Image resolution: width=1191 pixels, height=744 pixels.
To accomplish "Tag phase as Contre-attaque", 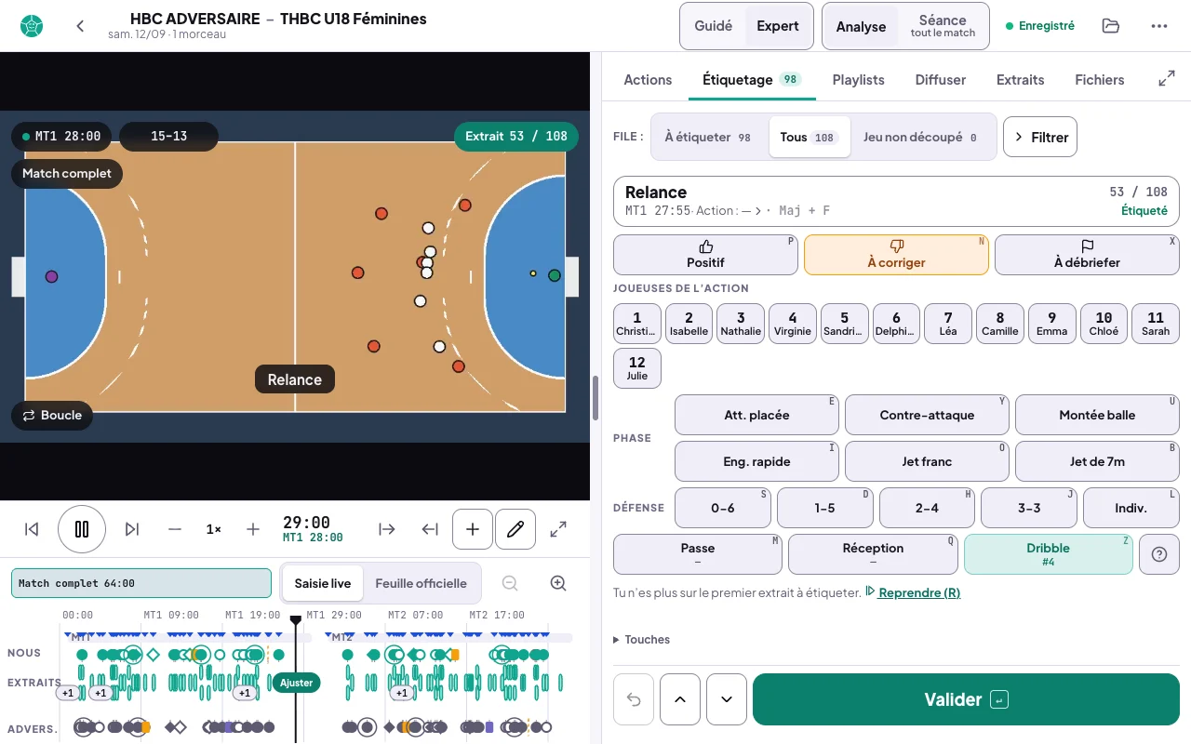I will click(x=927, y=415).
